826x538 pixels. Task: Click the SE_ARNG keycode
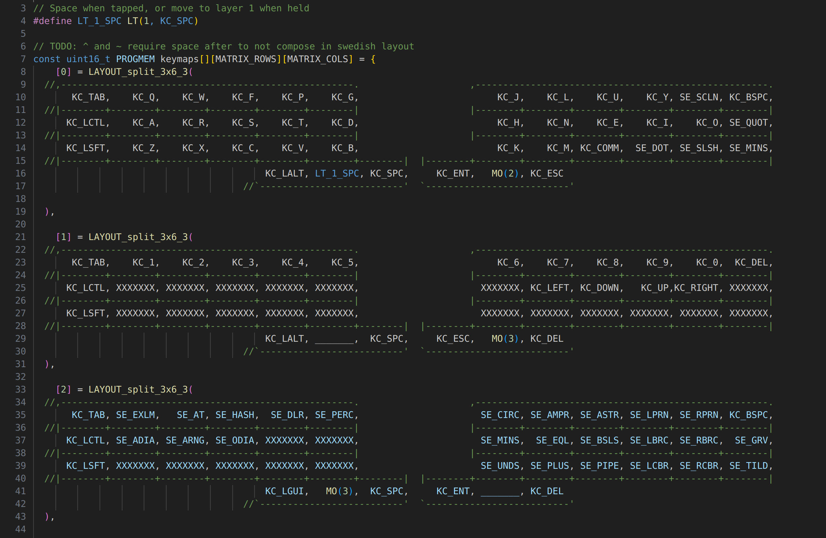pos(185,440)
